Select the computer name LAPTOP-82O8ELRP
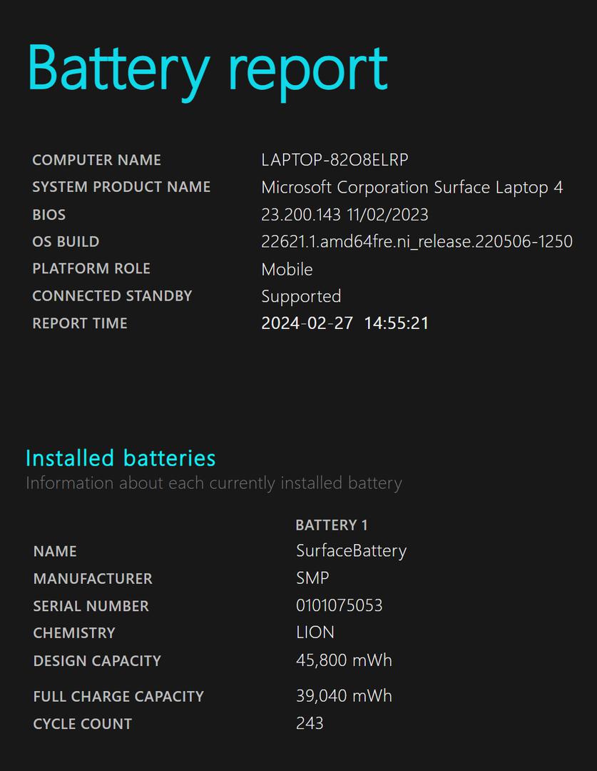The image size is (597, 771). 335,160
